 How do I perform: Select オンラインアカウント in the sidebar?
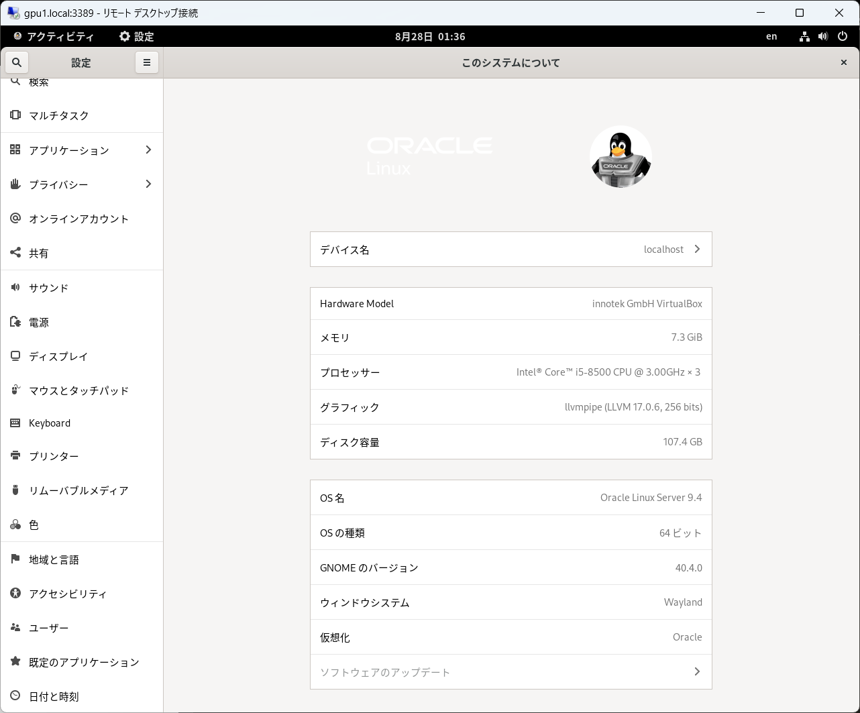82,219
